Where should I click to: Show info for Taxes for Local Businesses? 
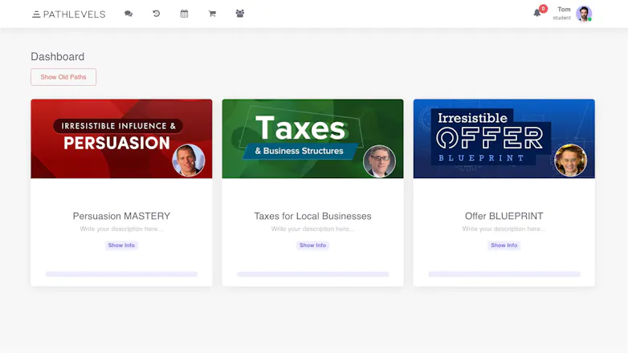click(x=313, y=245)
